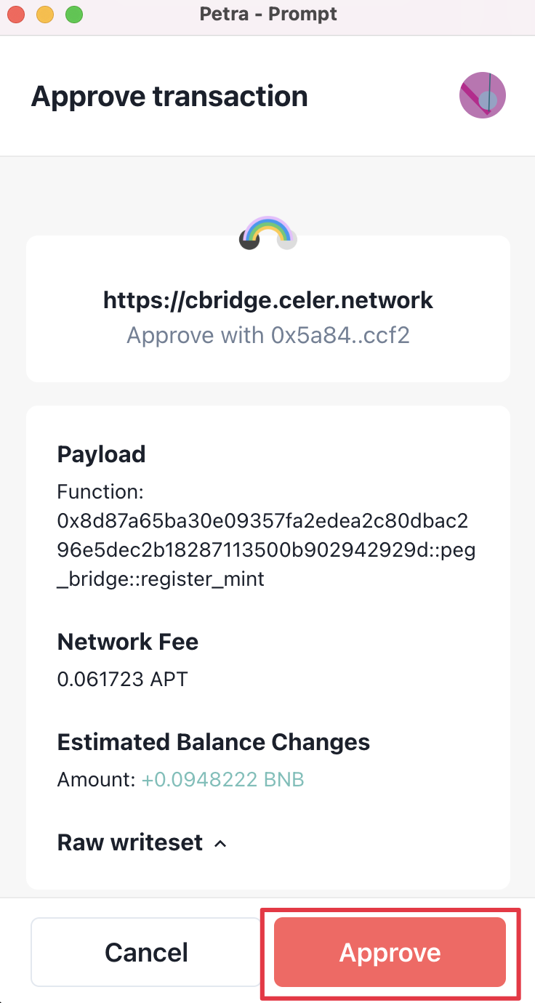Click the Approve transaction heading

pos(169,96)
